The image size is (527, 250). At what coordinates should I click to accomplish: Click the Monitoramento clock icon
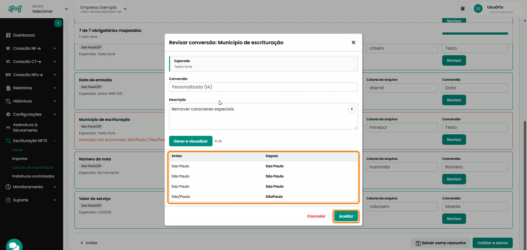8,187
